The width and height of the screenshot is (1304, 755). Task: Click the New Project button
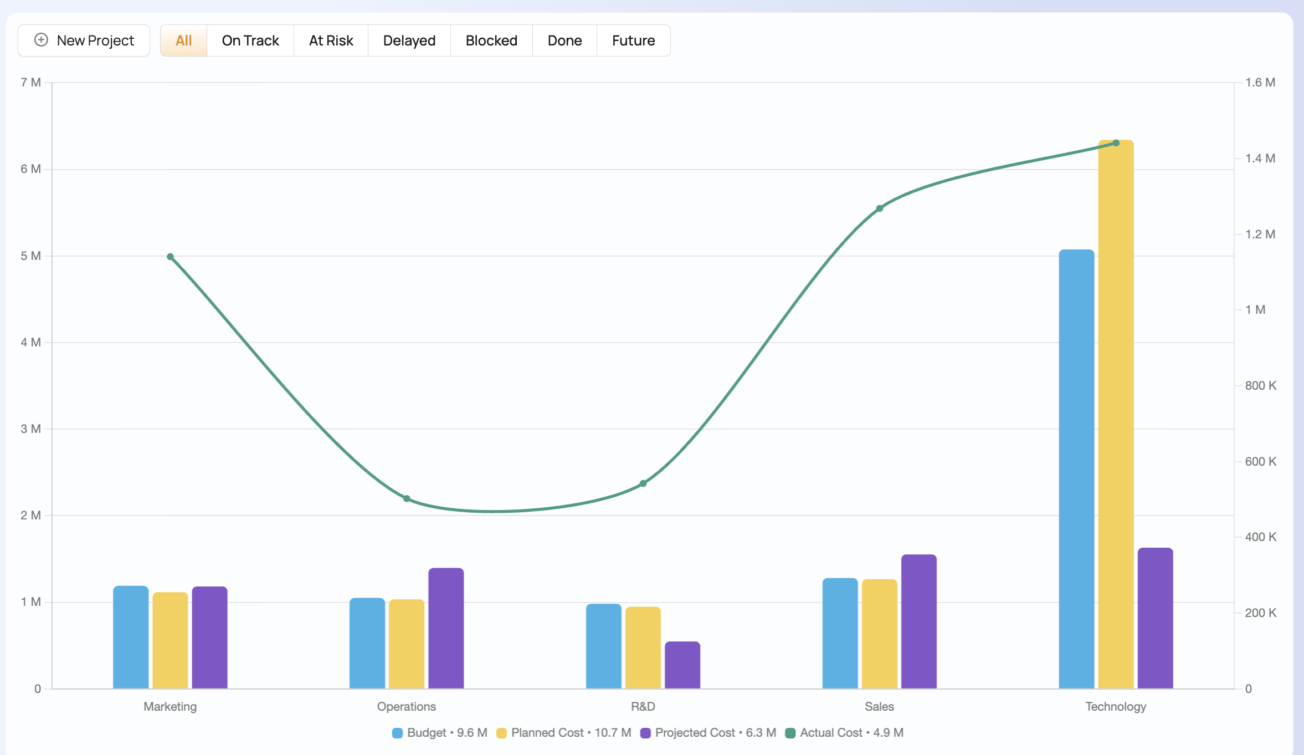pos(84,40)
